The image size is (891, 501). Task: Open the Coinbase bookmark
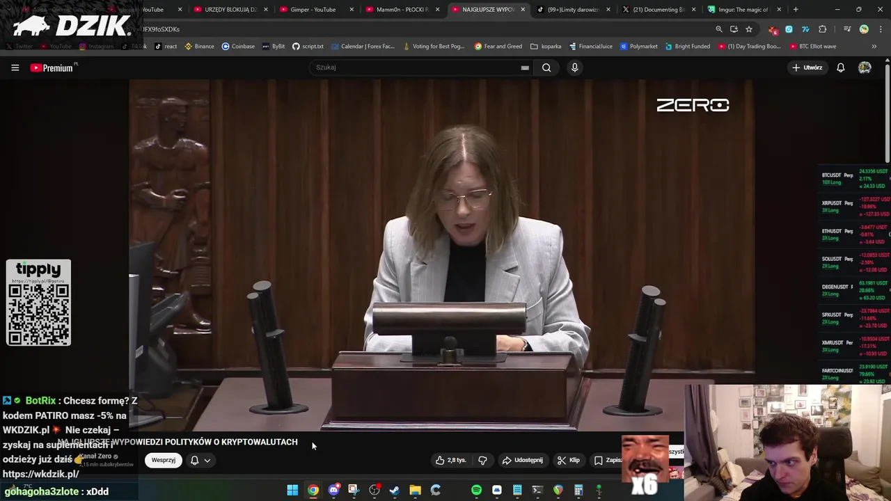coord(238,47)
